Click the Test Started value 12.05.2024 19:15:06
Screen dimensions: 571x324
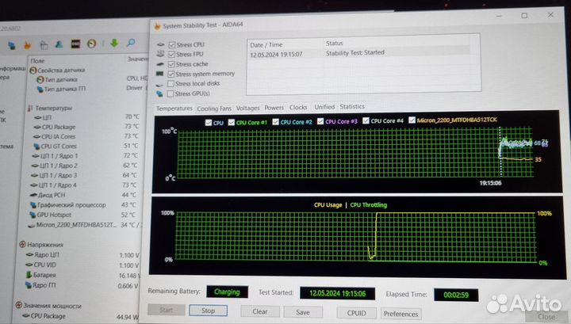point(337,293)
